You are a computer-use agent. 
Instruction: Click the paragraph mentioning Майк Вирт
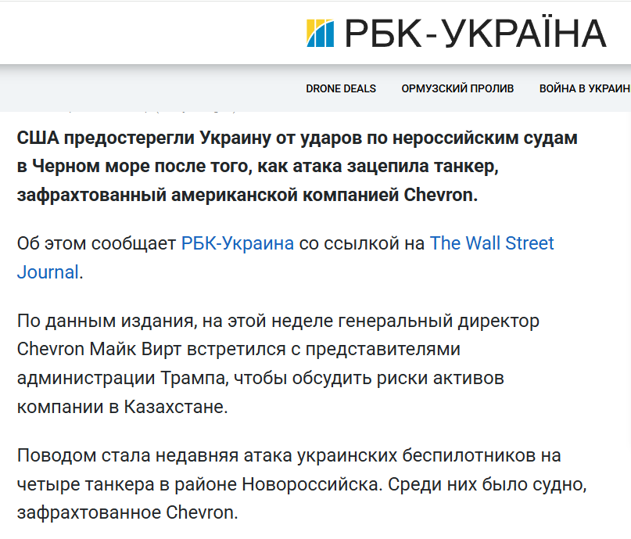coord(278,364)
